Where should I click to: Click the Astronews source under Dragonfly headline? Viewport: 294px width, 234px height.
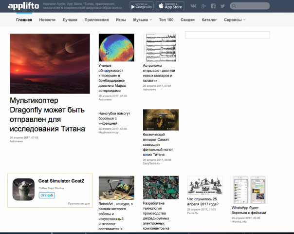point(17,141)
